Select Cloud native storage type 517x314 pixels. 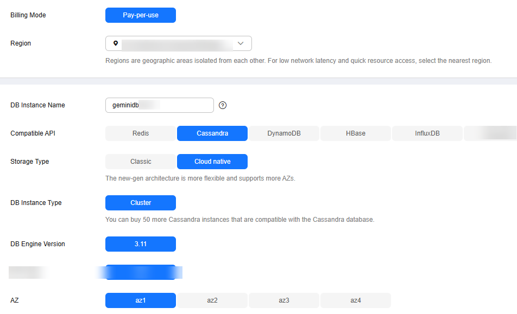[212, 162]
